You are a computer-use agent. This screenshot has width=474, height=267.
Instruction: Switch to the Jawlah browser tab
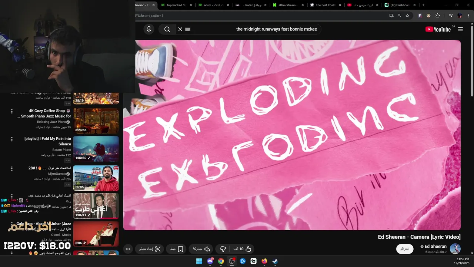251,5
